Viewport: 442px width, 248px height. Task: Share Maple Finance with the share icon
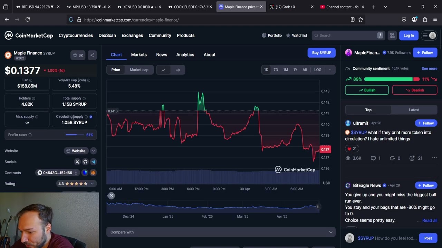[x=92, y=55]
